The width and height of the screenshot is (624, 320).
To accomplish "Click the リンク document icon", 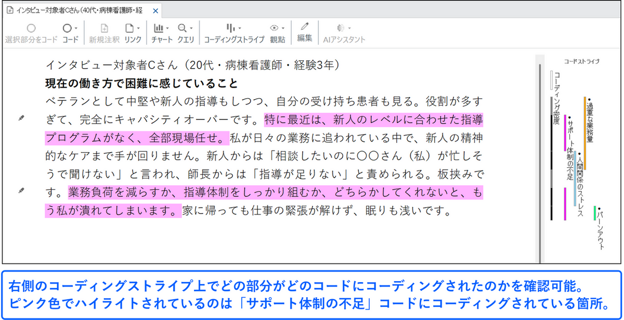I will [129, 28].
